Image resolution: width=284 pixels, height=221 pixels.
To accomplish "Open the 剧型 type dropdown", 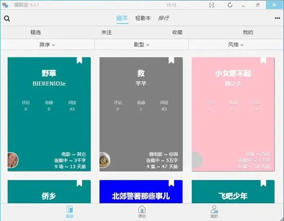I will point(142,45).
